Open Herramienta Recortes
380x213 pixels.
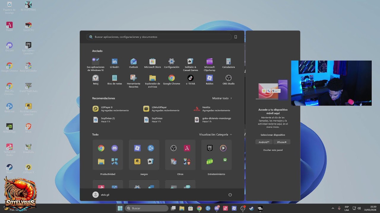point(134,81)
